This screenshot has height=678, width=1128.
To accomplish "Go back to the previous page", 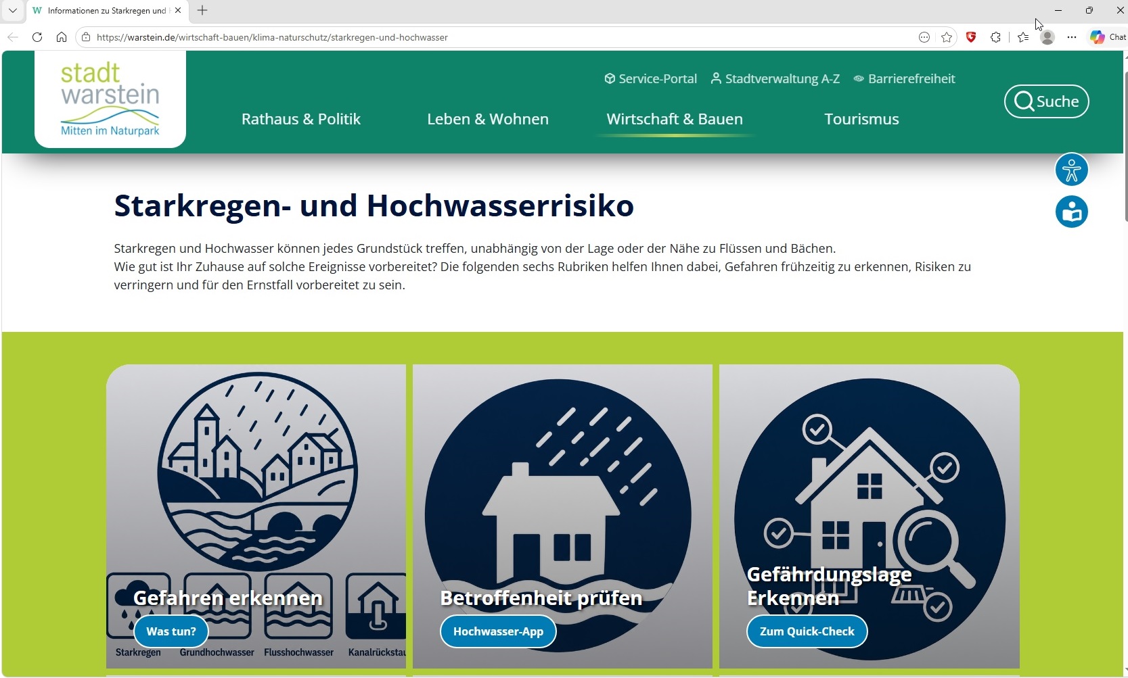I will pos(12,37).
